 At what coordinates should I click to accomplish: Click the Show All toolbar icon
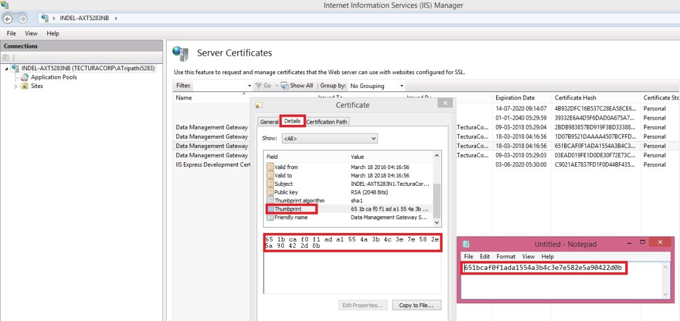pyautogui.click(x=285, y=86)
